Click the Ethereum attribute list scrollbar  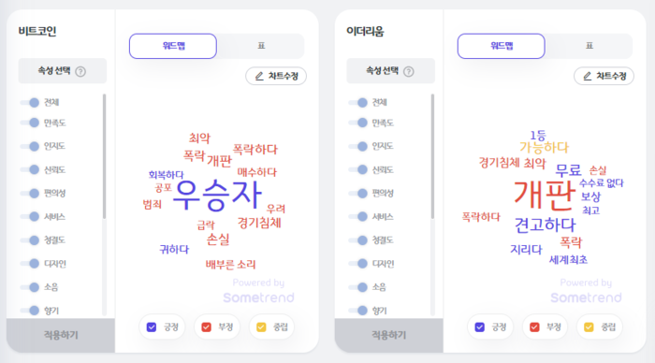click(432, 156)
